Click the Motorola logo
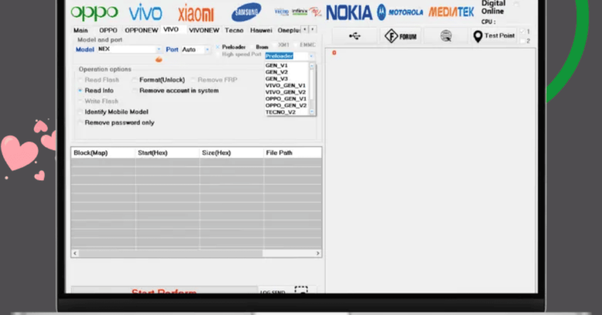Screen dimensions: 602x315 400,12
